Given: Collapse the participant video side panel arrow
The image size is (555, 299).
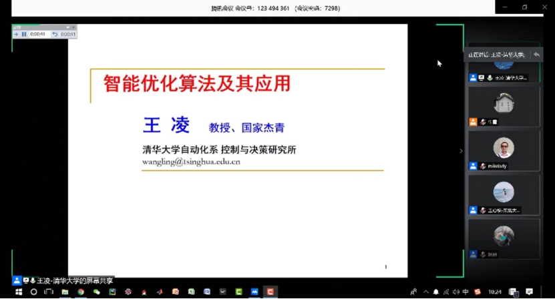Looking at the screenshot, I should [x=461, y=151].
